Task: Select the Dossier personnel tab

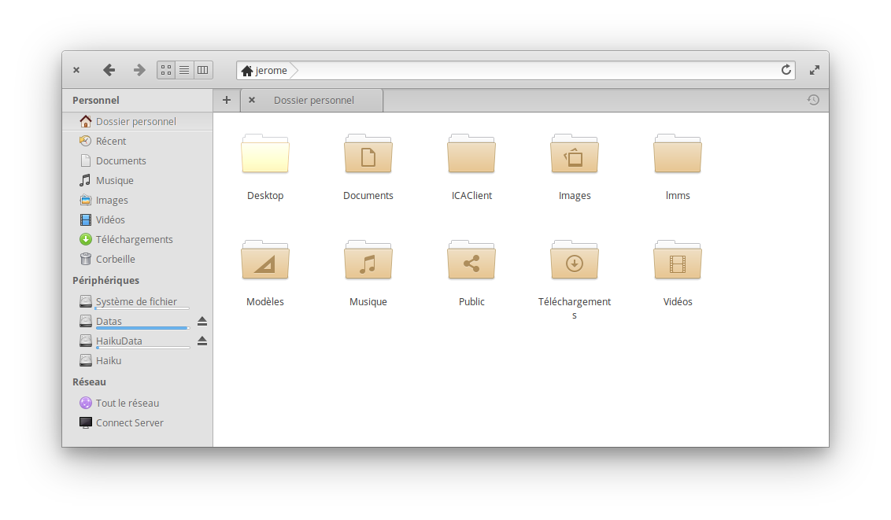Action: [312, 100]
